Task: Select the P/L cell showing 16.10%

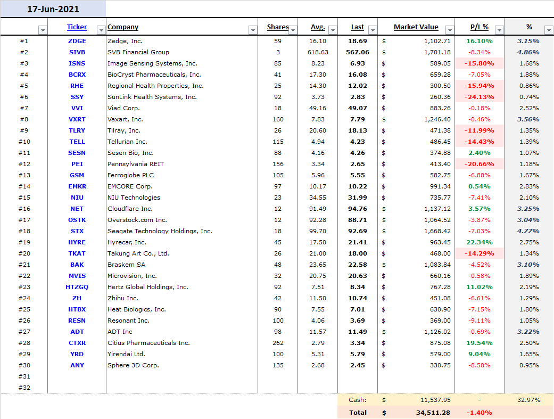Action: [x=479, y=41]
